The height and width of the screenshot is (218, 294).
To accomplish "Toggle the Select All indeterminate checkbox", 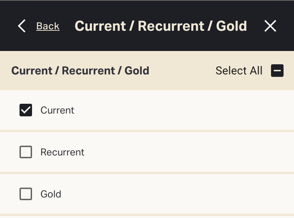I will 277,71.
